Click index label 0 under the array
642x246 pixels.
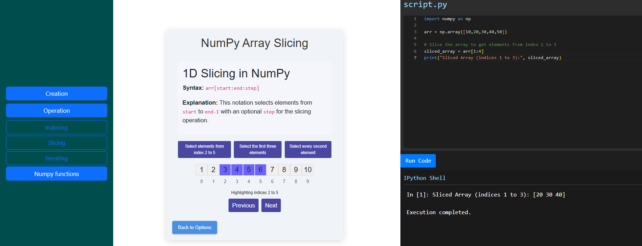coord(202,181)
